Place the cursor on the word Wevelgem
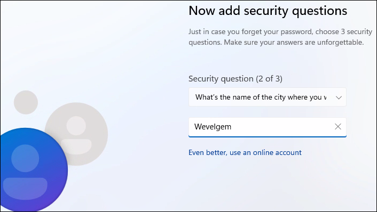 point(213,127)
